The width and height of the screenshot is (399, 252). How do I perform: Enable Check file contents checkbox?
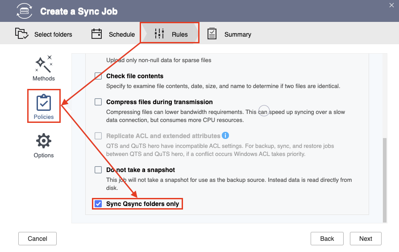(98, 76)
